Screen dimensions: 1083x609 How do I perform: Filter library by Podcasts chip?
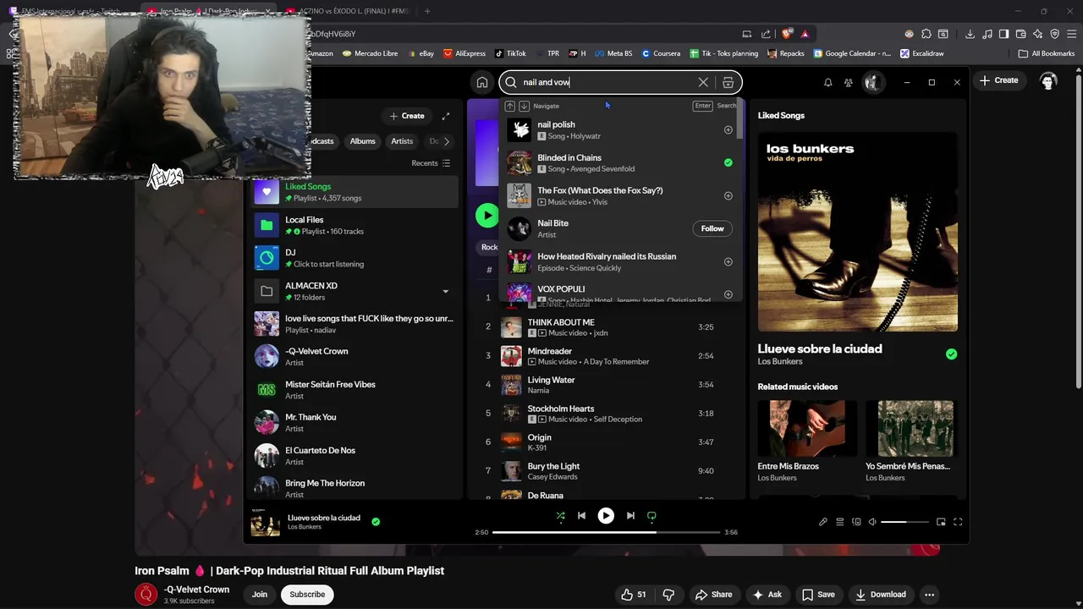tap(322, 141)
